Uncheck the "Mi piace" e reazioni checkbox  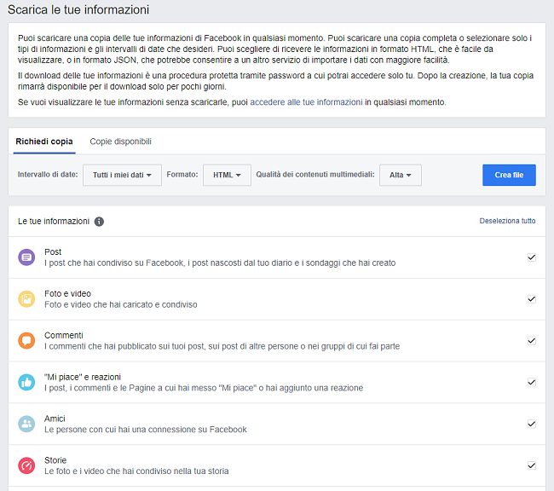[x=531, y=382]
